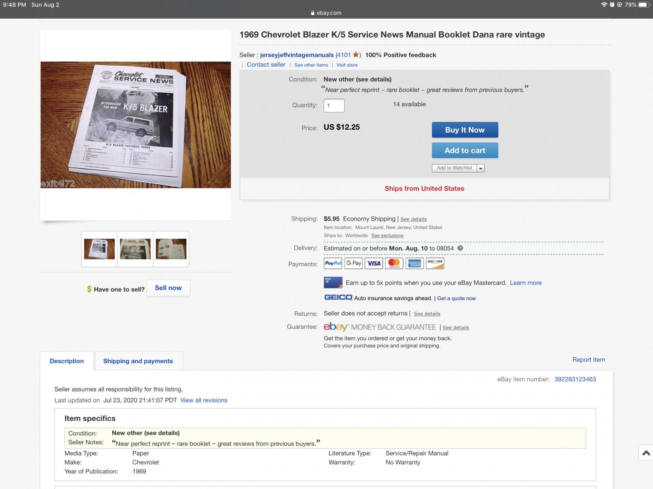The height and width of the screenshot is (489, 653).
Task: Select the third product thumbnail
Action: point(171,249)
